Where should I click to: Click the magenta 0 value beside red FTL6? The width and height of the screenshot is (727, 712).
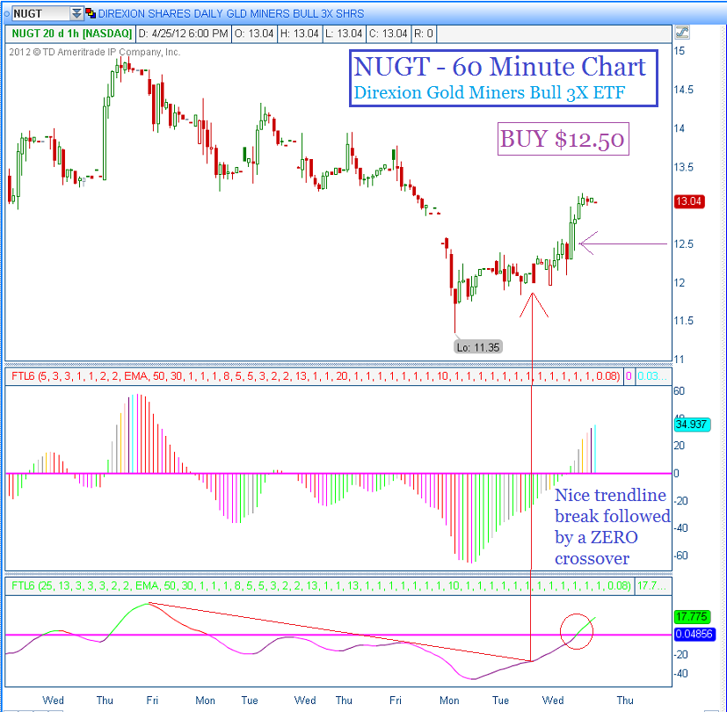coord(629,376)
